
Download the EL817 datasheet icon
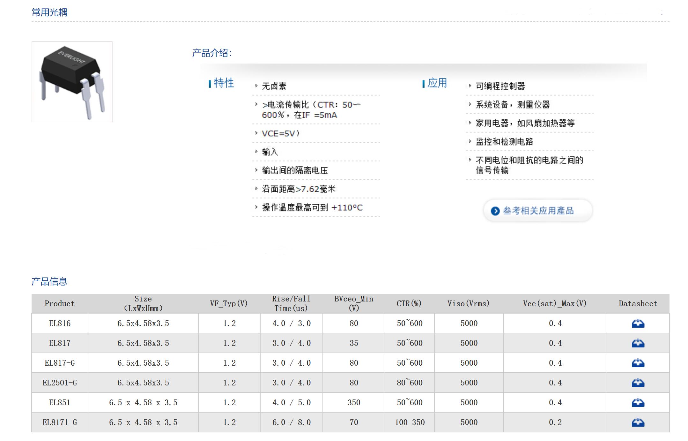pyautogui.click(x=638, y=343)
